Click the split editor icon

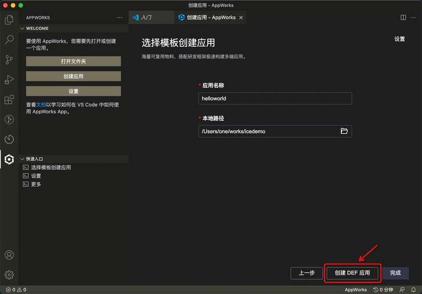(x=403, y=18)
